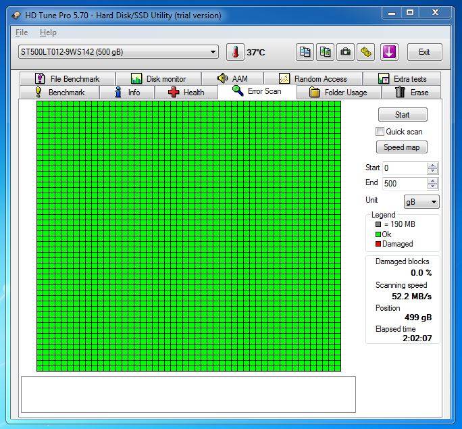Click the Start position input field
The image size is (462, 429).
pos(405,168)
